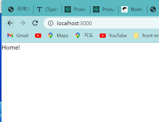The height and width of the screenshot is (122, 159).
Task: Switch to the Node tab
Action: tap(133, 9)
